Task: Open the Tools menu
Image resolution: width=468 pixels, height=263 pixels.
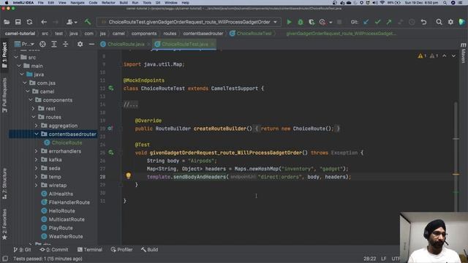Action: (x=147, y=3)
